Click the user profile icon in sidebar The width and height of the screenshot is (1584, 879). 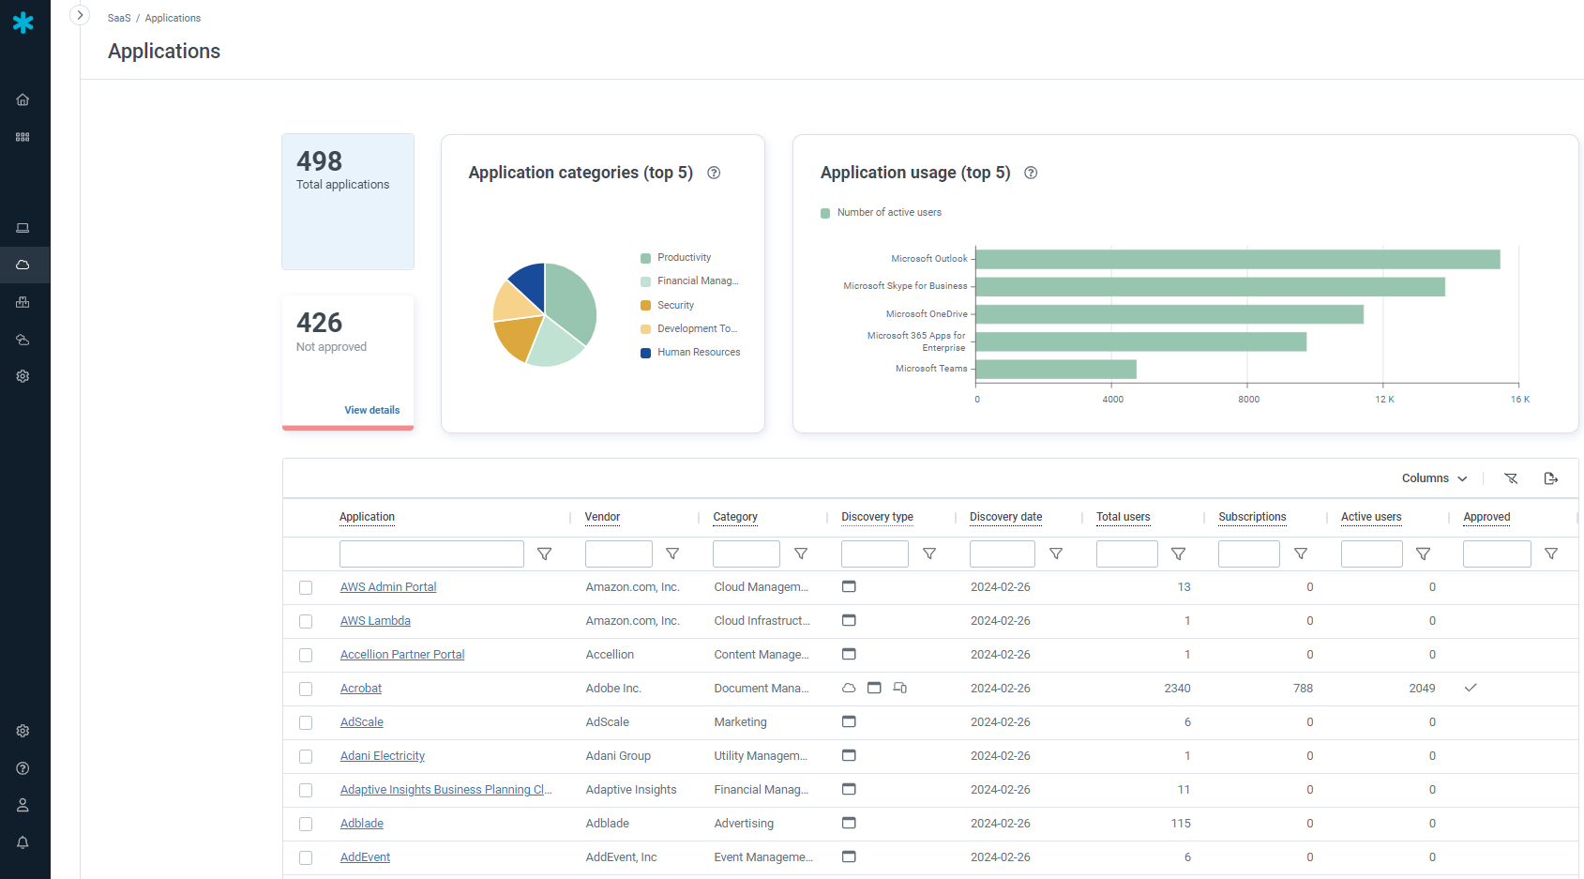coord(23,805)
